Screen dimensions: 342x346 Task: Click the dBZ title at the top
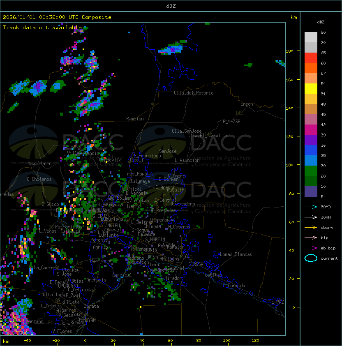pos(171,6)
